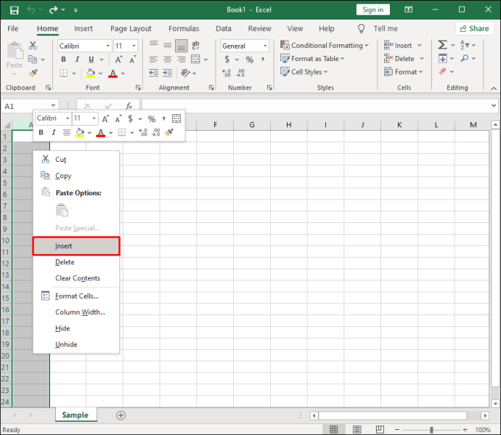Open the General number format dropdown
The height and width of the screenshot is (435, 501).
coord(265,46)
